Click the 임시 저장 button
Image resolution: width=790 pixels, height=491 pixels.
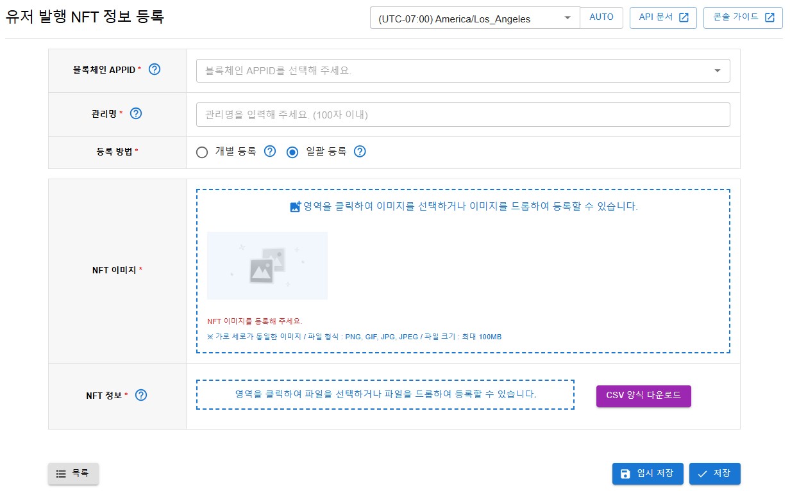click(647, 474)
